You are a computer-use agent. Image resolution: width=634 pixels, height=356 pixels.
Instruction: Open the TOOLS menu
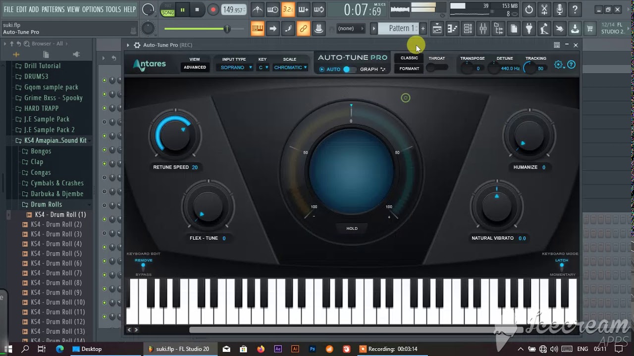click(113, 9)
